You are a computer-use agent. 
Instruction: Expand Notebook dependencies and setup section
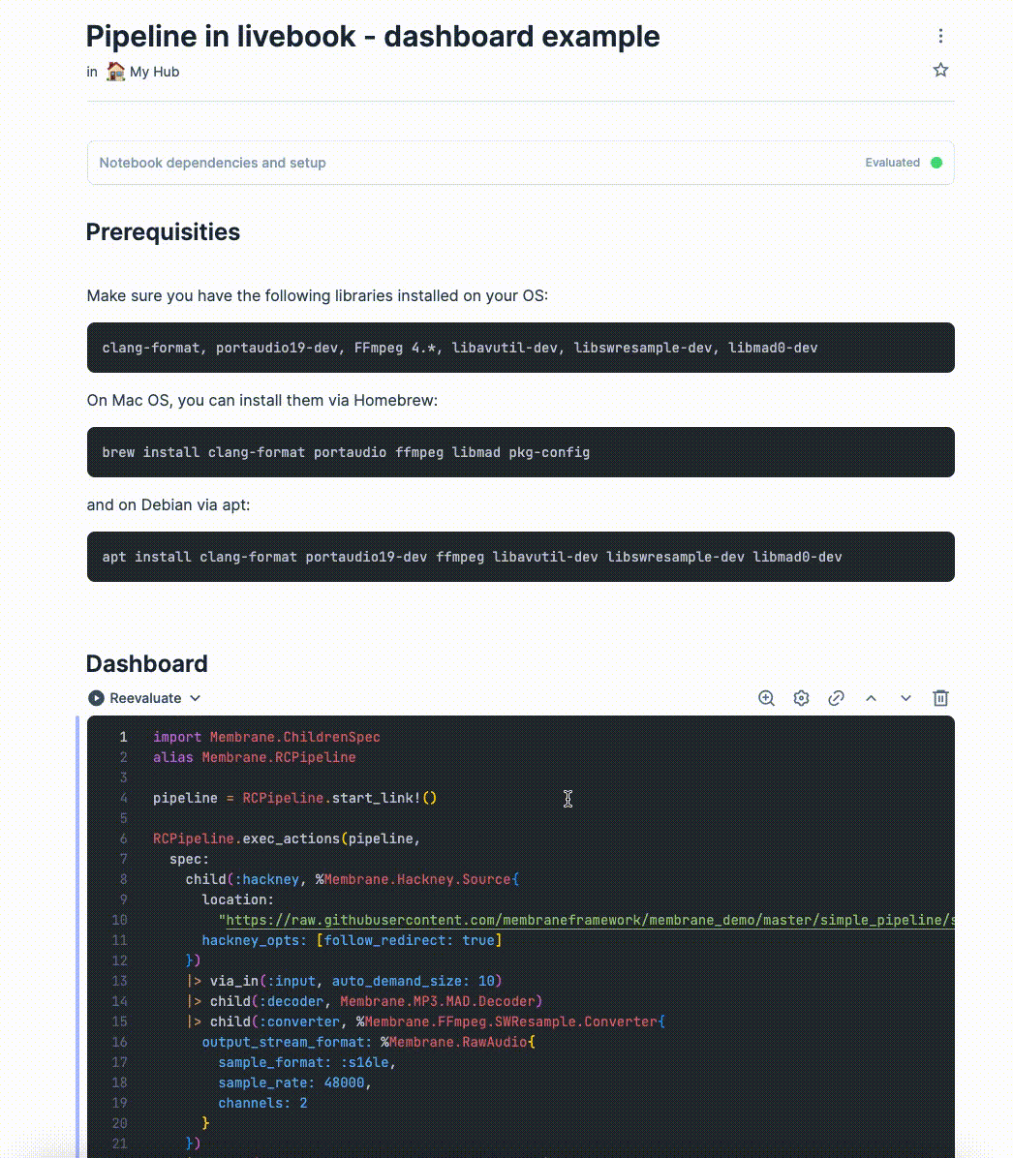[x=213, y=163]
